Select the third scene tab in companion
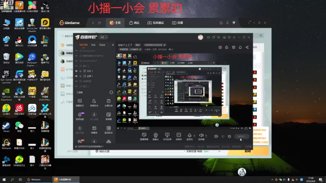The image size is (326, 183). [x=102, y=45]
